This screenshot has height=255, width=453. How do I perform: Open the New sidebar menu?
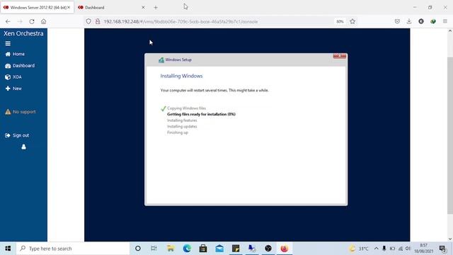[13, 89]
